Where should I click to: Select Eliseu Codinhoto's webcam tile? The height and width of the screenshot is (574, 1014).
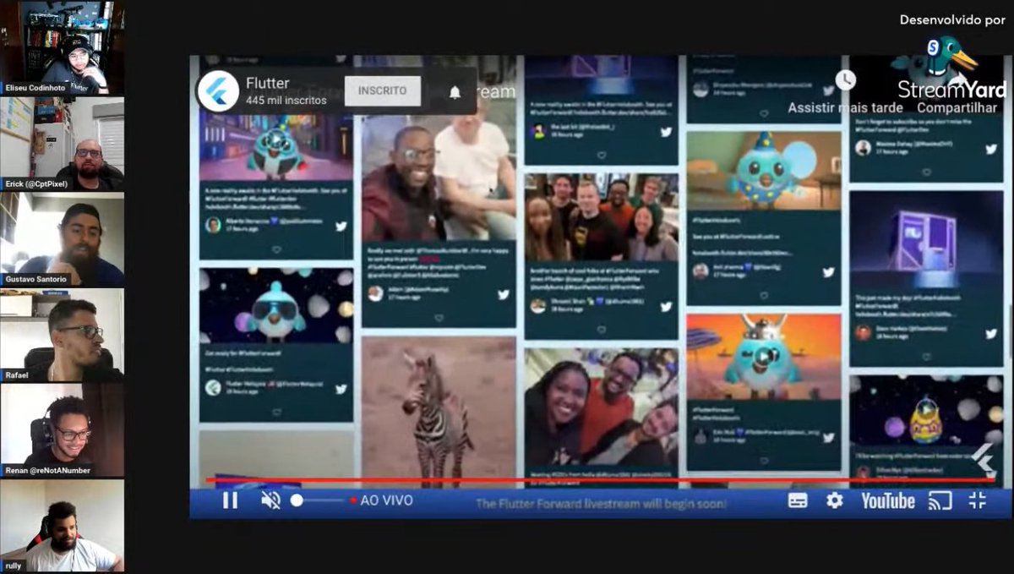click(63, 47)
